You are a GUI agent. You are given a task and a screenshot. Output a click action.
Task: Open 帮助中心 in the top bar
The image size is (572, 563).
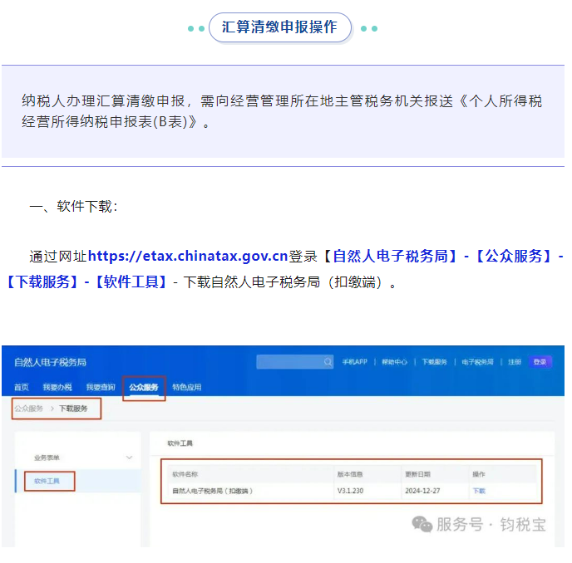click(394, 362)
